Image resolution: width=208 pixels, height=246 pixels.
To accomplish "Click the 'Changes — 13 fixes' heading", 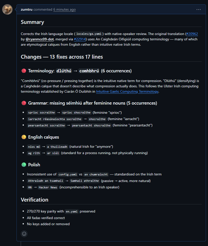I will click(x=62, y=57).
